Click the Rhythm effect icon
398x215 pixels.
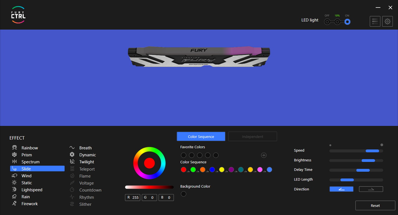point(72,197)
